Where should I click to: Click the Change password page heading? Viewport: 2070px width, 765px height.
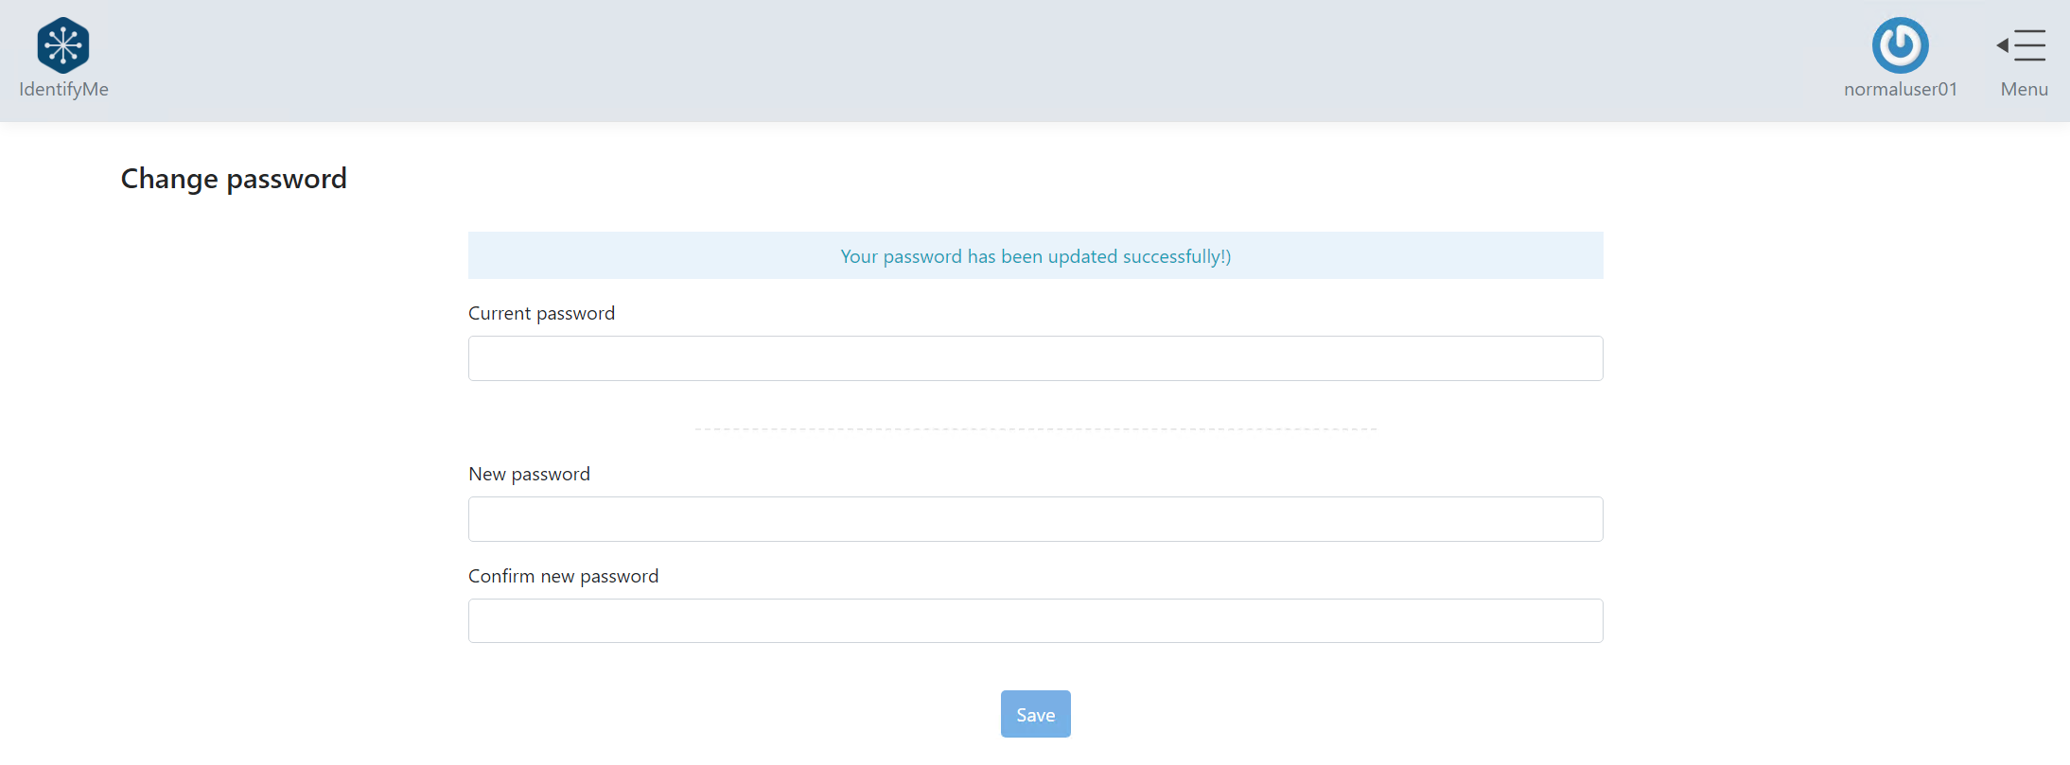[234, 179]
